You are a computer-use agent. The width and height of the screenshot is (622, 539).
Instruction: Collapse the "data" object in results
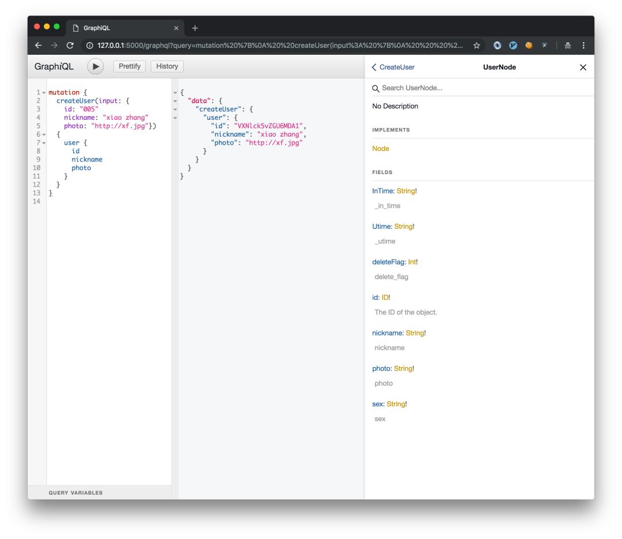tap(175, 101)
